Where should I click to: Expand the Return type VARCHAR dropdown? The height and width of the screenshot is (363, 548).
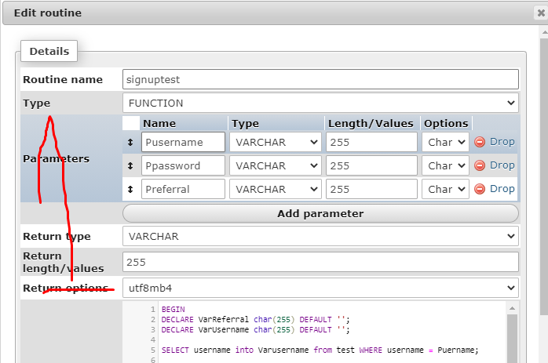point(320,236)
